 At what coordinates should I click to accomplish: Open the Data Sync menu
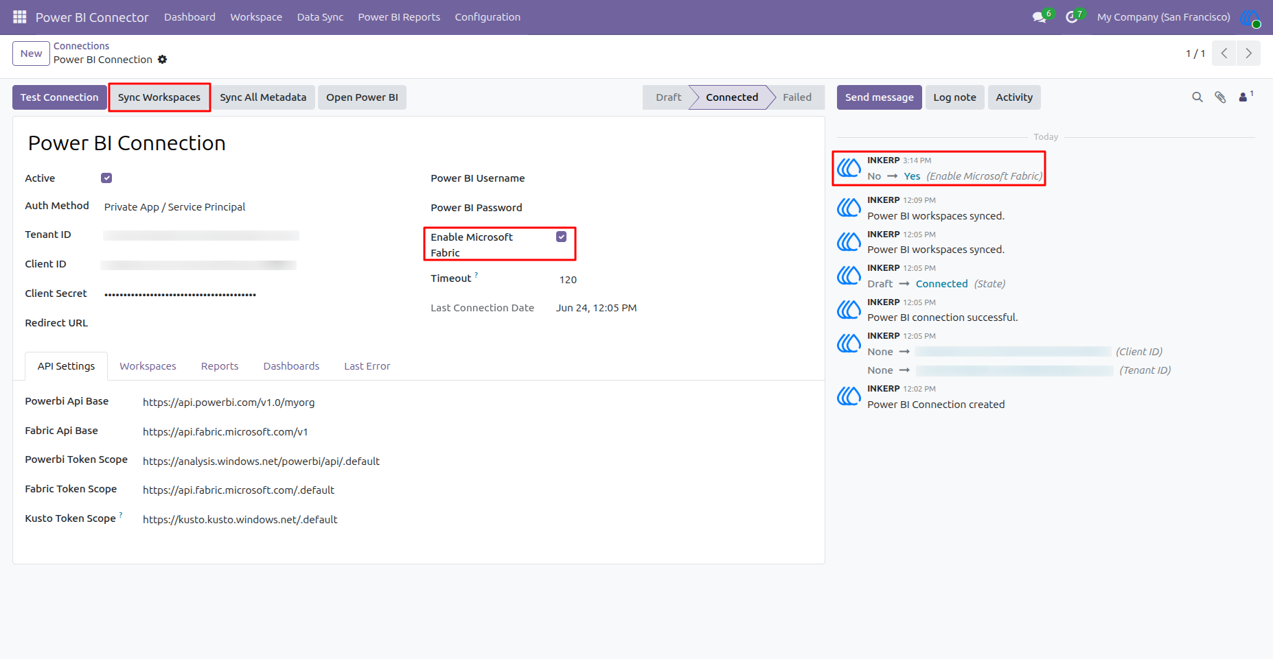coord(320,17)
